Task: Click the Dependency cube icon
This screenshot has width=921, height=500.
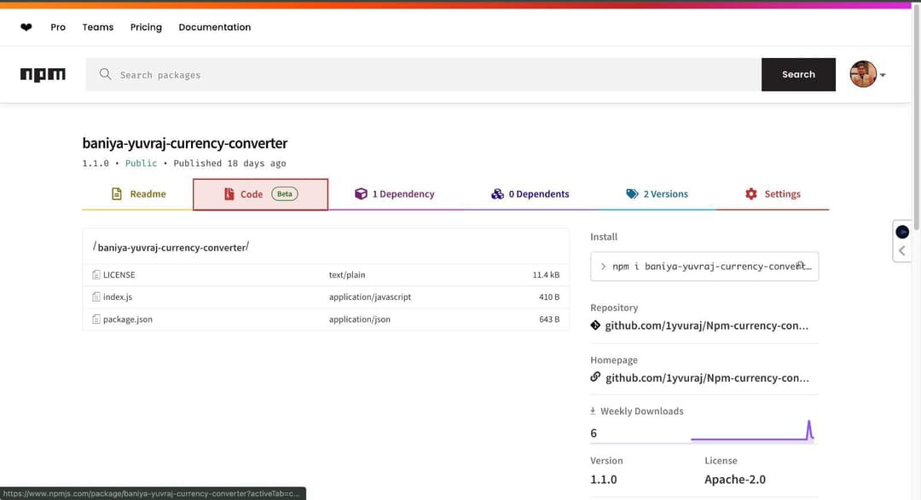Action: (361, 193)
